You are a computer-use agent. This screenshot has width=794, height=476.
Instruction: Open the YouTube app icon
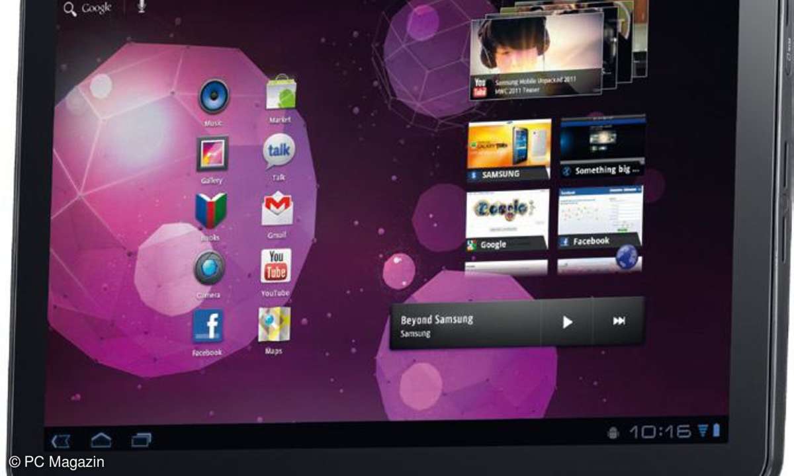[276, 266]
